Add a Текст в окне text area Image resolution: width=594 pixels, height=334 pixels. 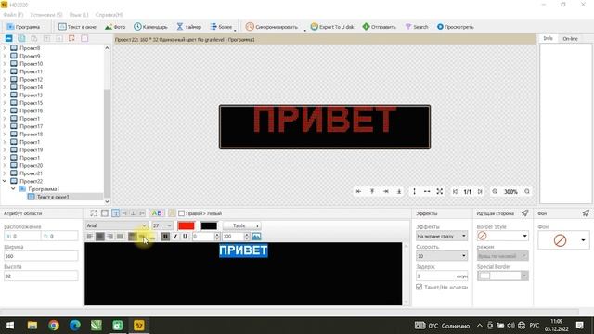(77, 27)
